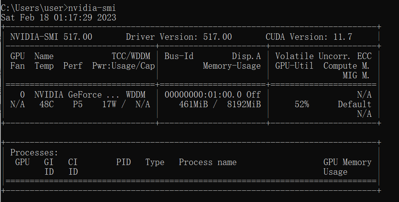Click the compute mode "Default"

point(354,104)
